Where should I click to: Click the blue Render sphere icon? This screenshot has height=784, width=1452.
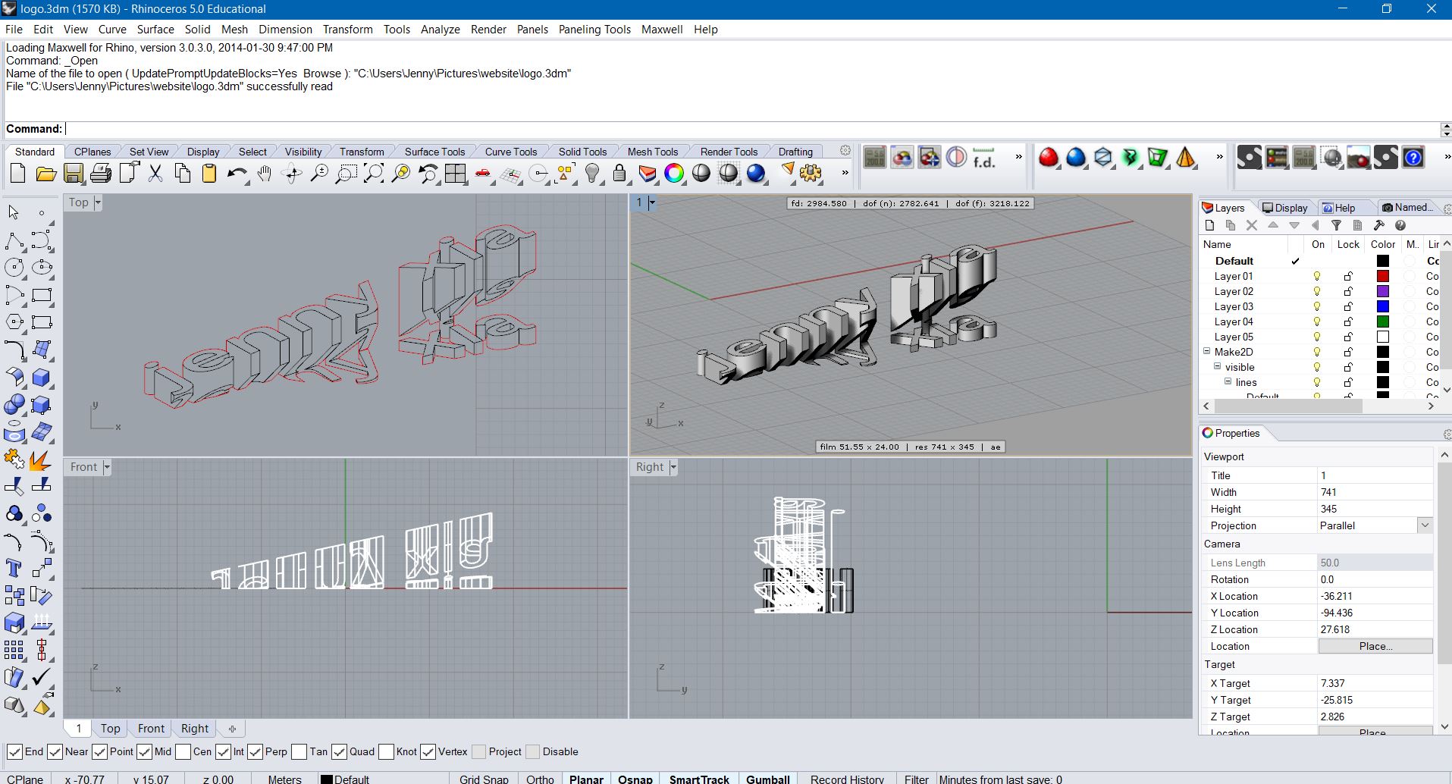coord(756,174)
